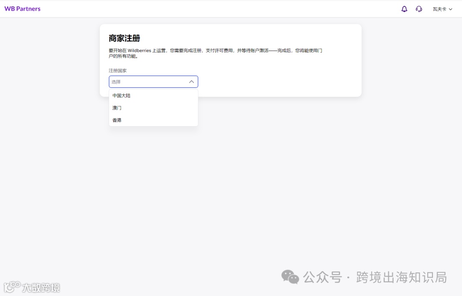Open the support headset icon
462x296 pixels.
click(x=419, y=9)
